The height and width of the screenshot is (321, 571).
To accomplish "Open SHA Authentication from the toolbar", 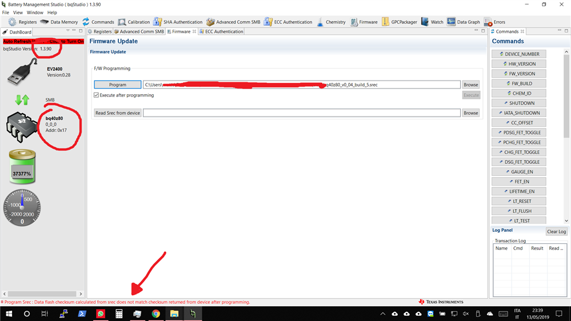I will click(178, 22).
